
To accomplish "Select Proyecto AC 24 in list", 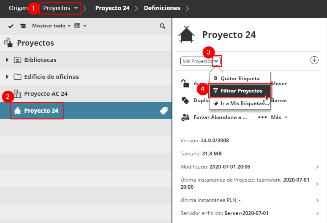I will pos(86,94).
